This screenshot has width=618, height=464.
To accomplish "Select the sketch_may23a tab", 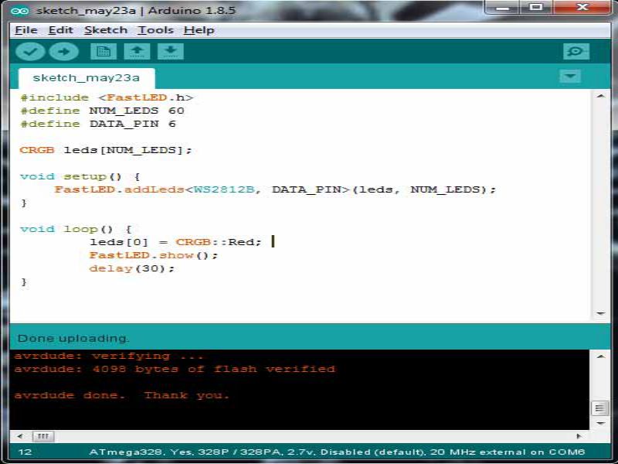I will [x=87, y=78].
